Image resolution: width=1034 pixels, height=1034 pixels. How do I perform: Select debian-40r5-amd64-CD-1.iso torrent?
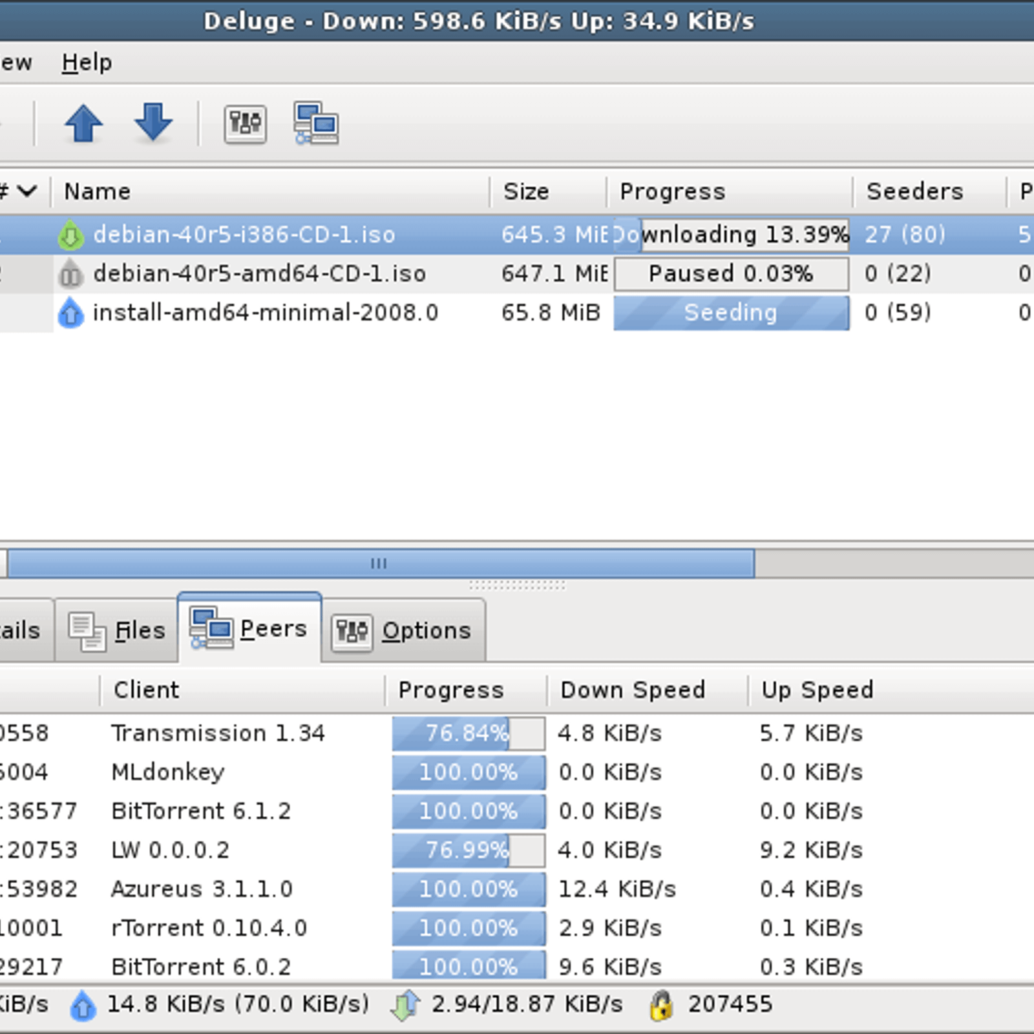point(259,274)
